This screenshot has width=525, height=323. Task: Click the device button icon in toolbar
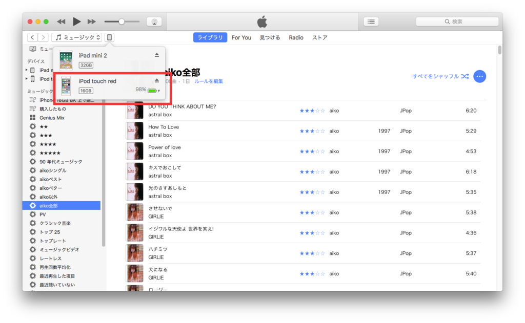[x=110, y=37]
